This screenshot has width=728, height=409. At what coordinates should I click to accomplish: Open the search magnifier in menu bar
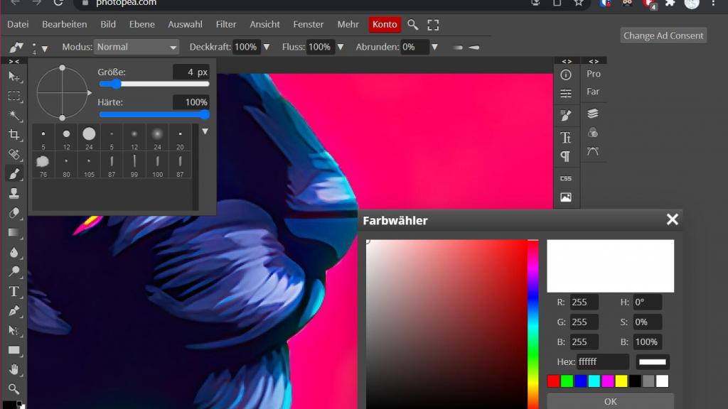(412, 25)
